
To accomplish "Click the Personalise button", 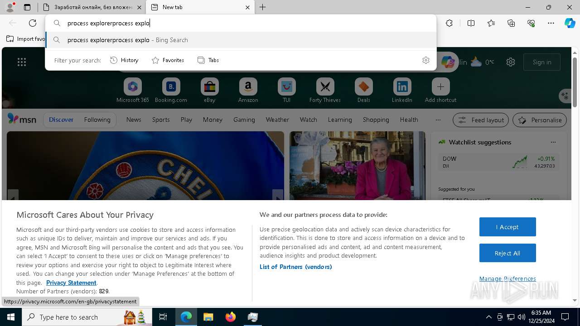I will 540,120.
